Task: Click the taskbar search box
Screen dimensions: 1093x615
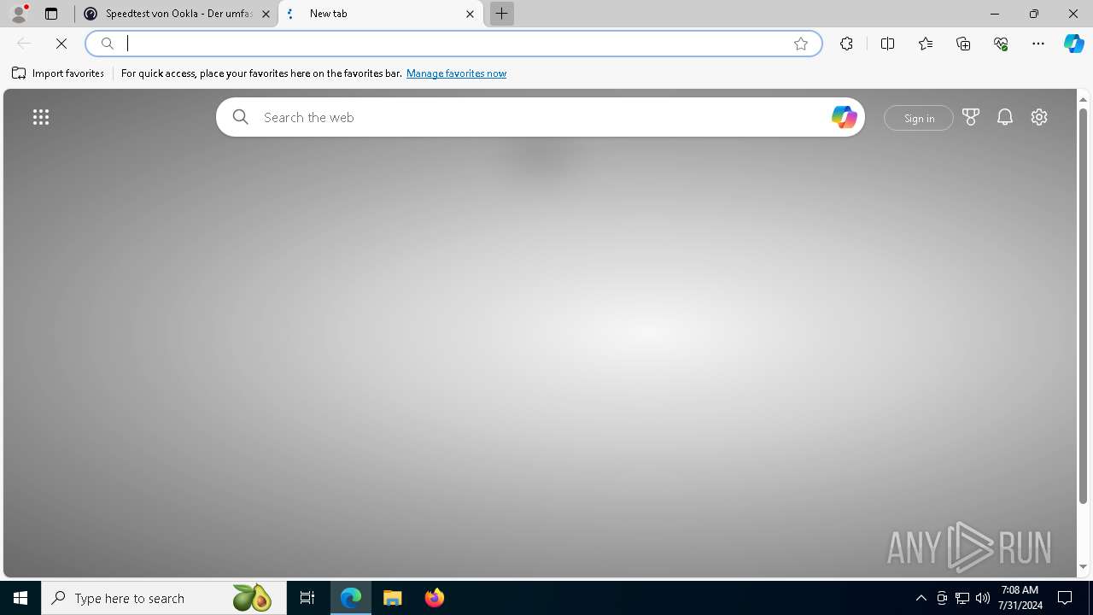Action: [x=163, y=598]
